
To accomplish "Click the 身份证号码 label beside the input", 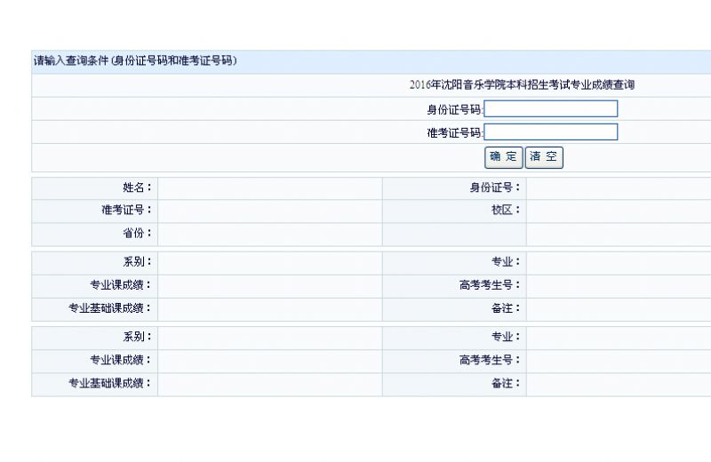I will coord(453,110).
